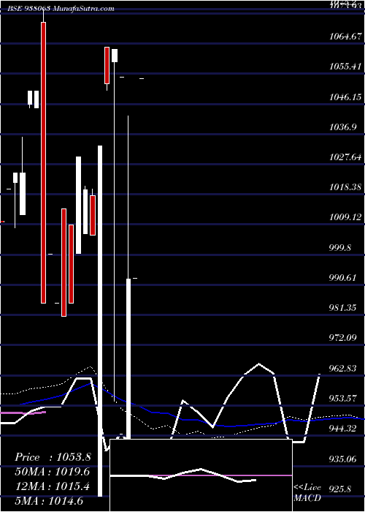365x512 pixels.
Task: Click the <<Live MACD label
Action: (x=307, y=493)
